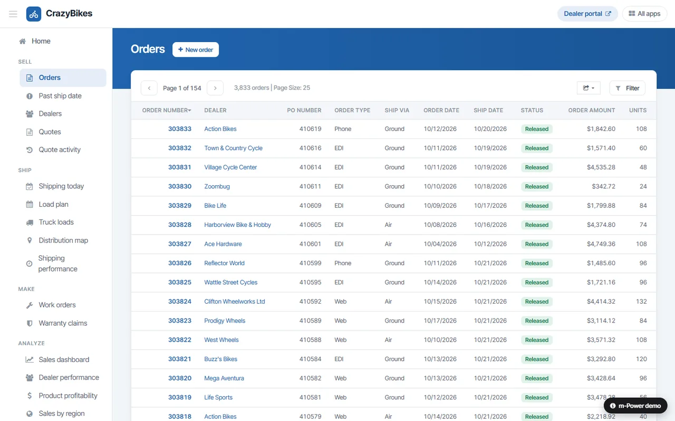Viewport: 675px width, 421px height.
Task: Go to previous page arrow
Action: [149, 88]
